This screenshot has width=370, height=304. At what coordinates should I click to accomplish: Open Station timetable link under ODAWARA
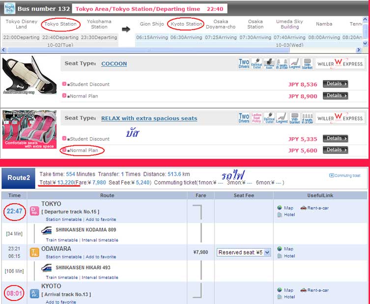point(64,257)
